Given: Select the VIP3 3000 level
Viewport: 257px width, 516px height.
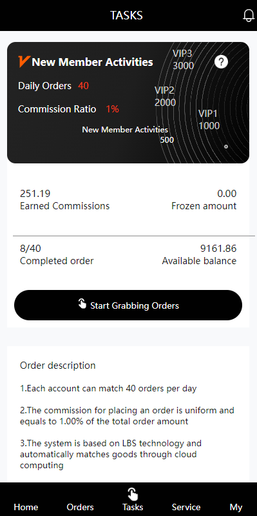Looking at the screenshot, I should click(x=183, y=59).
